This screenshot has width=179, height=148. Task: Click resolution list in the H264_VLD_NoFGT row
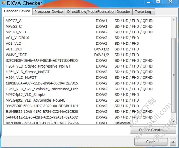[x=134, y=78]
